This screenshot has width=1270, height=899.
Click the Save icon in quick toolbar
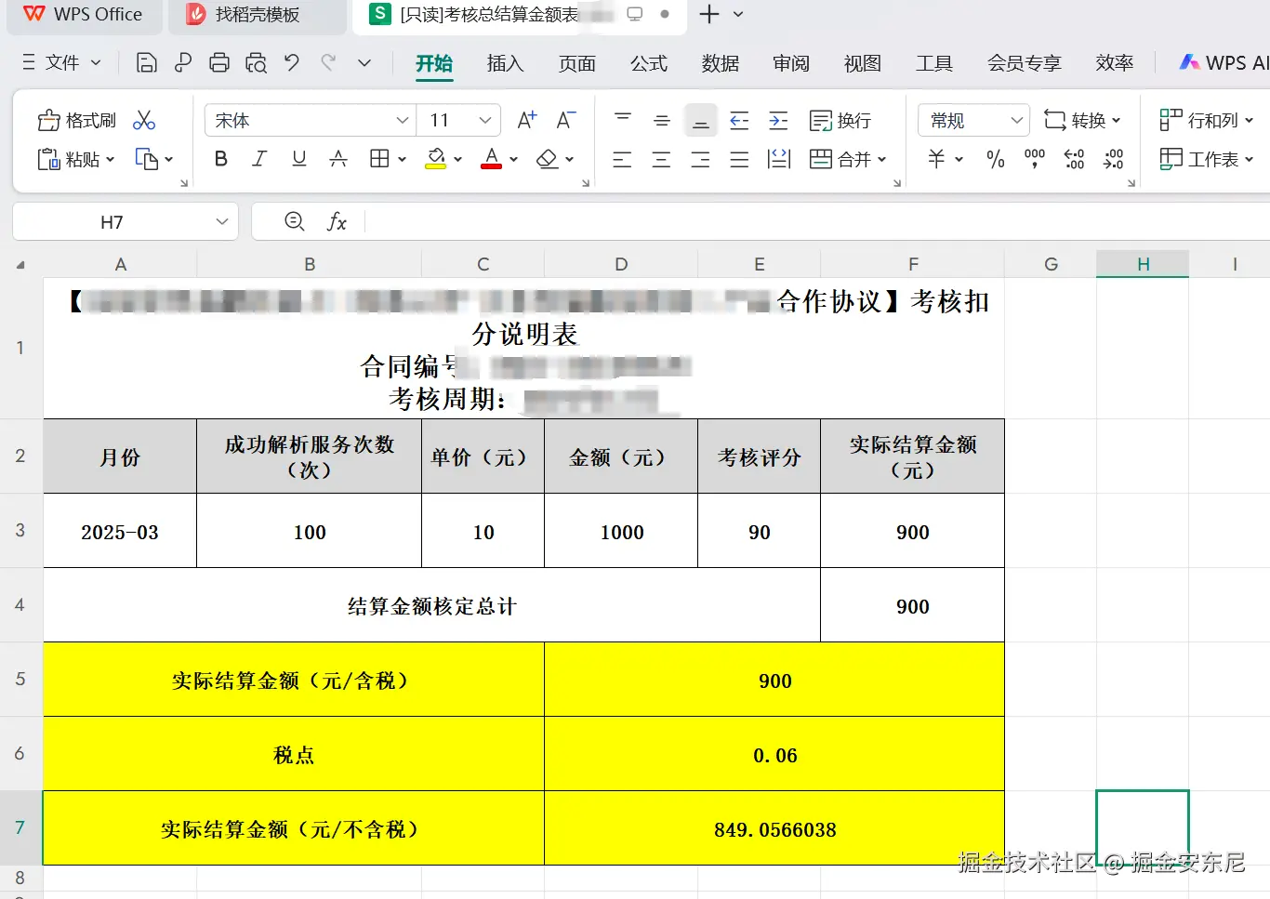pyautogui.click(x=146, y=62)
